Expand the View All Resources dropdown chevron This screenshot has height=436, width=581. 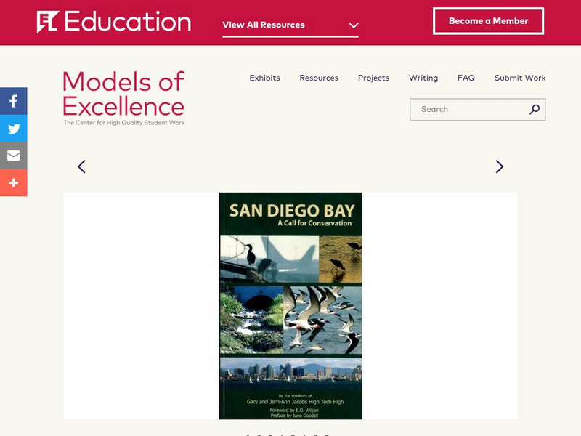pos(354,25)
